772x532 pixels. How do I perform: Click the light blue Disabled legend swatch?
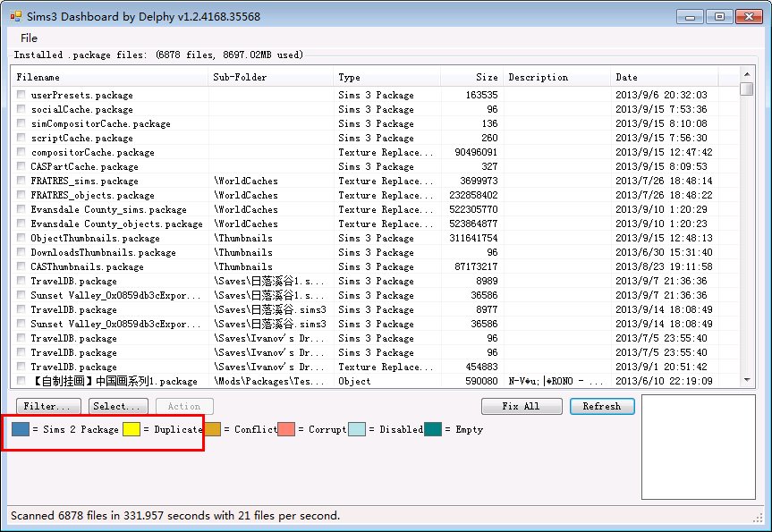pyautogui.click(x=356, y=429)
